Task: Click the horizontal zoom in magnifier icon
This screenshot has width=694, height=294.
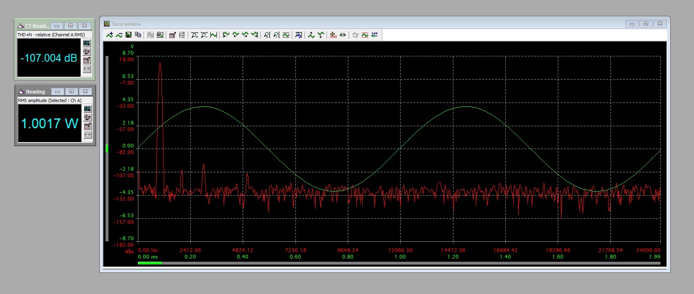Action: 194,35
